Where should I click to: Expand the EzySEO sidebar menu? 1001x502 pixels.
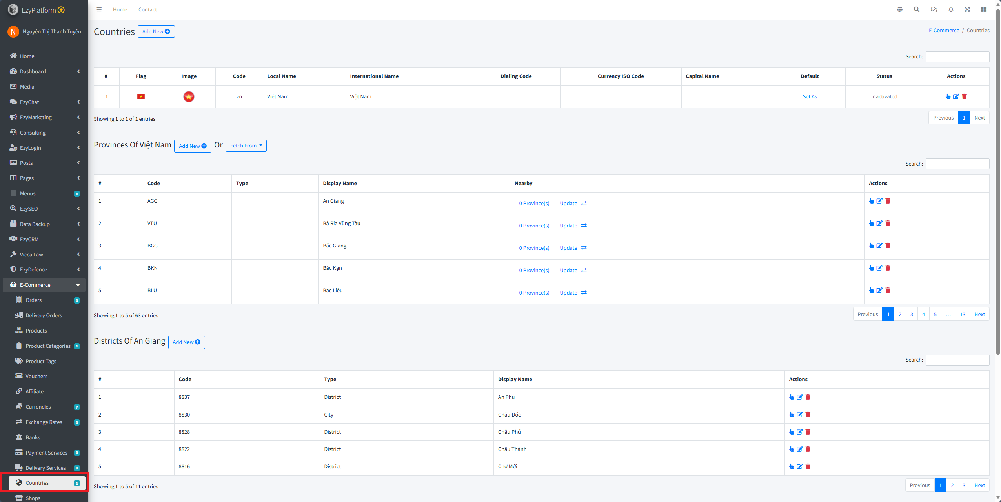[x=44, y=209]
